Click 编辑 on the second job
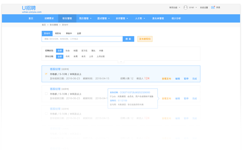 [177, 98]
